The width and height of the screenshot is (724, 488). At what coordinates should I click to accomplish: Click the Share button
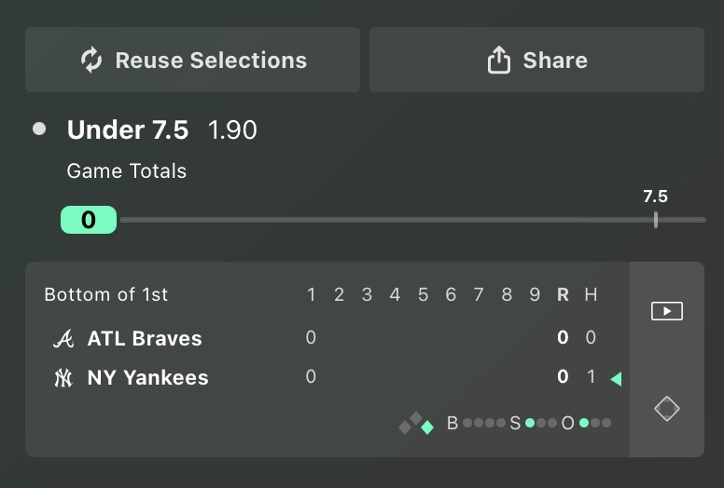[537, 60]
